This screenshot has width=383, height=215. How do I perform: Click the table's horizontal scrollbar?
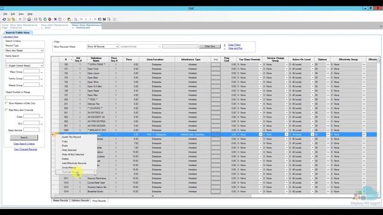[153, 196]
